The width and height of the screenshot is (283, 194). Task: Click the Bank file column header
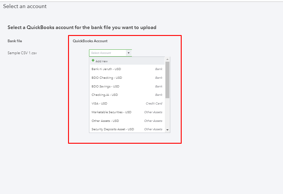15,41
